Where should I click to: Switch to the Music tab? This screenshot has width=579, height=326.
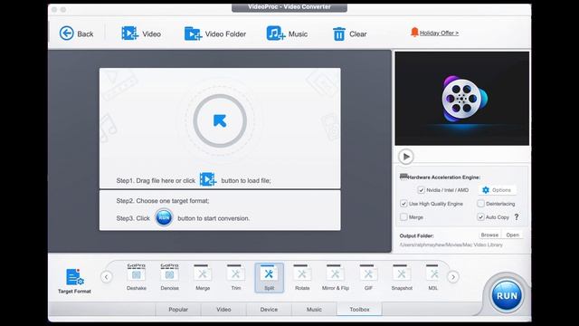click(x=314, y=310)
